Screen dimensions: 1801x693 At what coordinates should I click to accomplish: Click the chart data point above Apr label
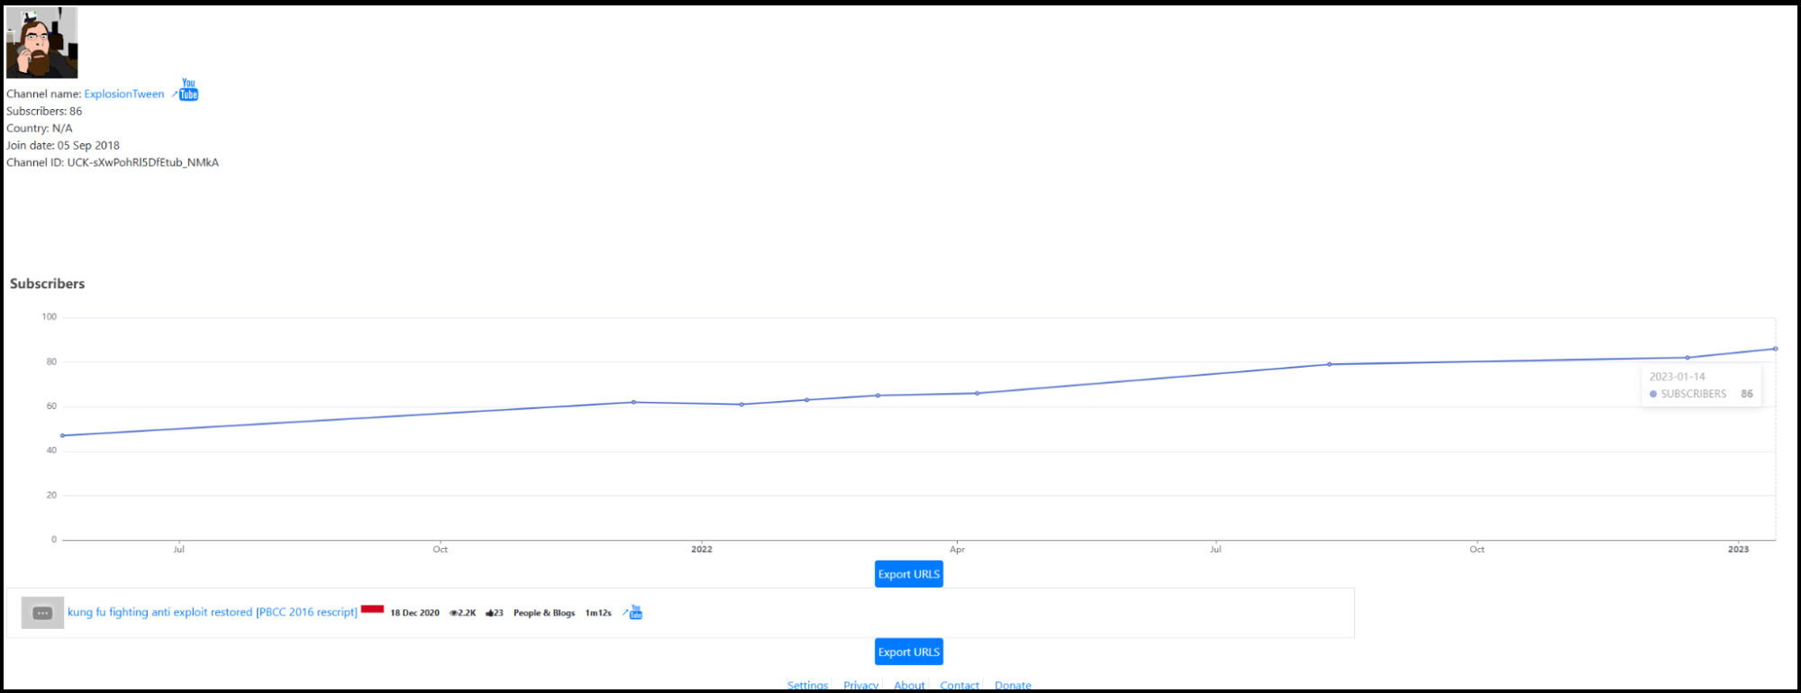pyautogui.click(x=977, y=393)
